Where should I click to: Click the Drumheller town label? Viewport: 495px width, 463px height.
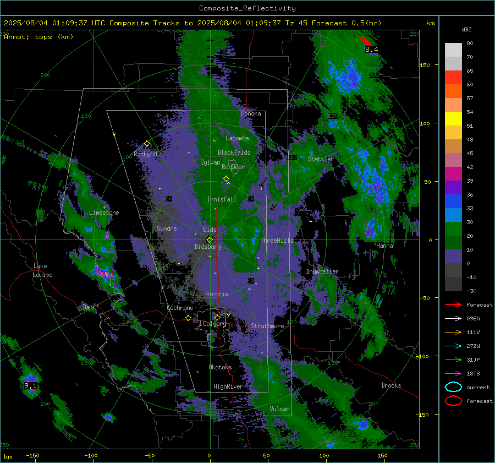(322, 271)
